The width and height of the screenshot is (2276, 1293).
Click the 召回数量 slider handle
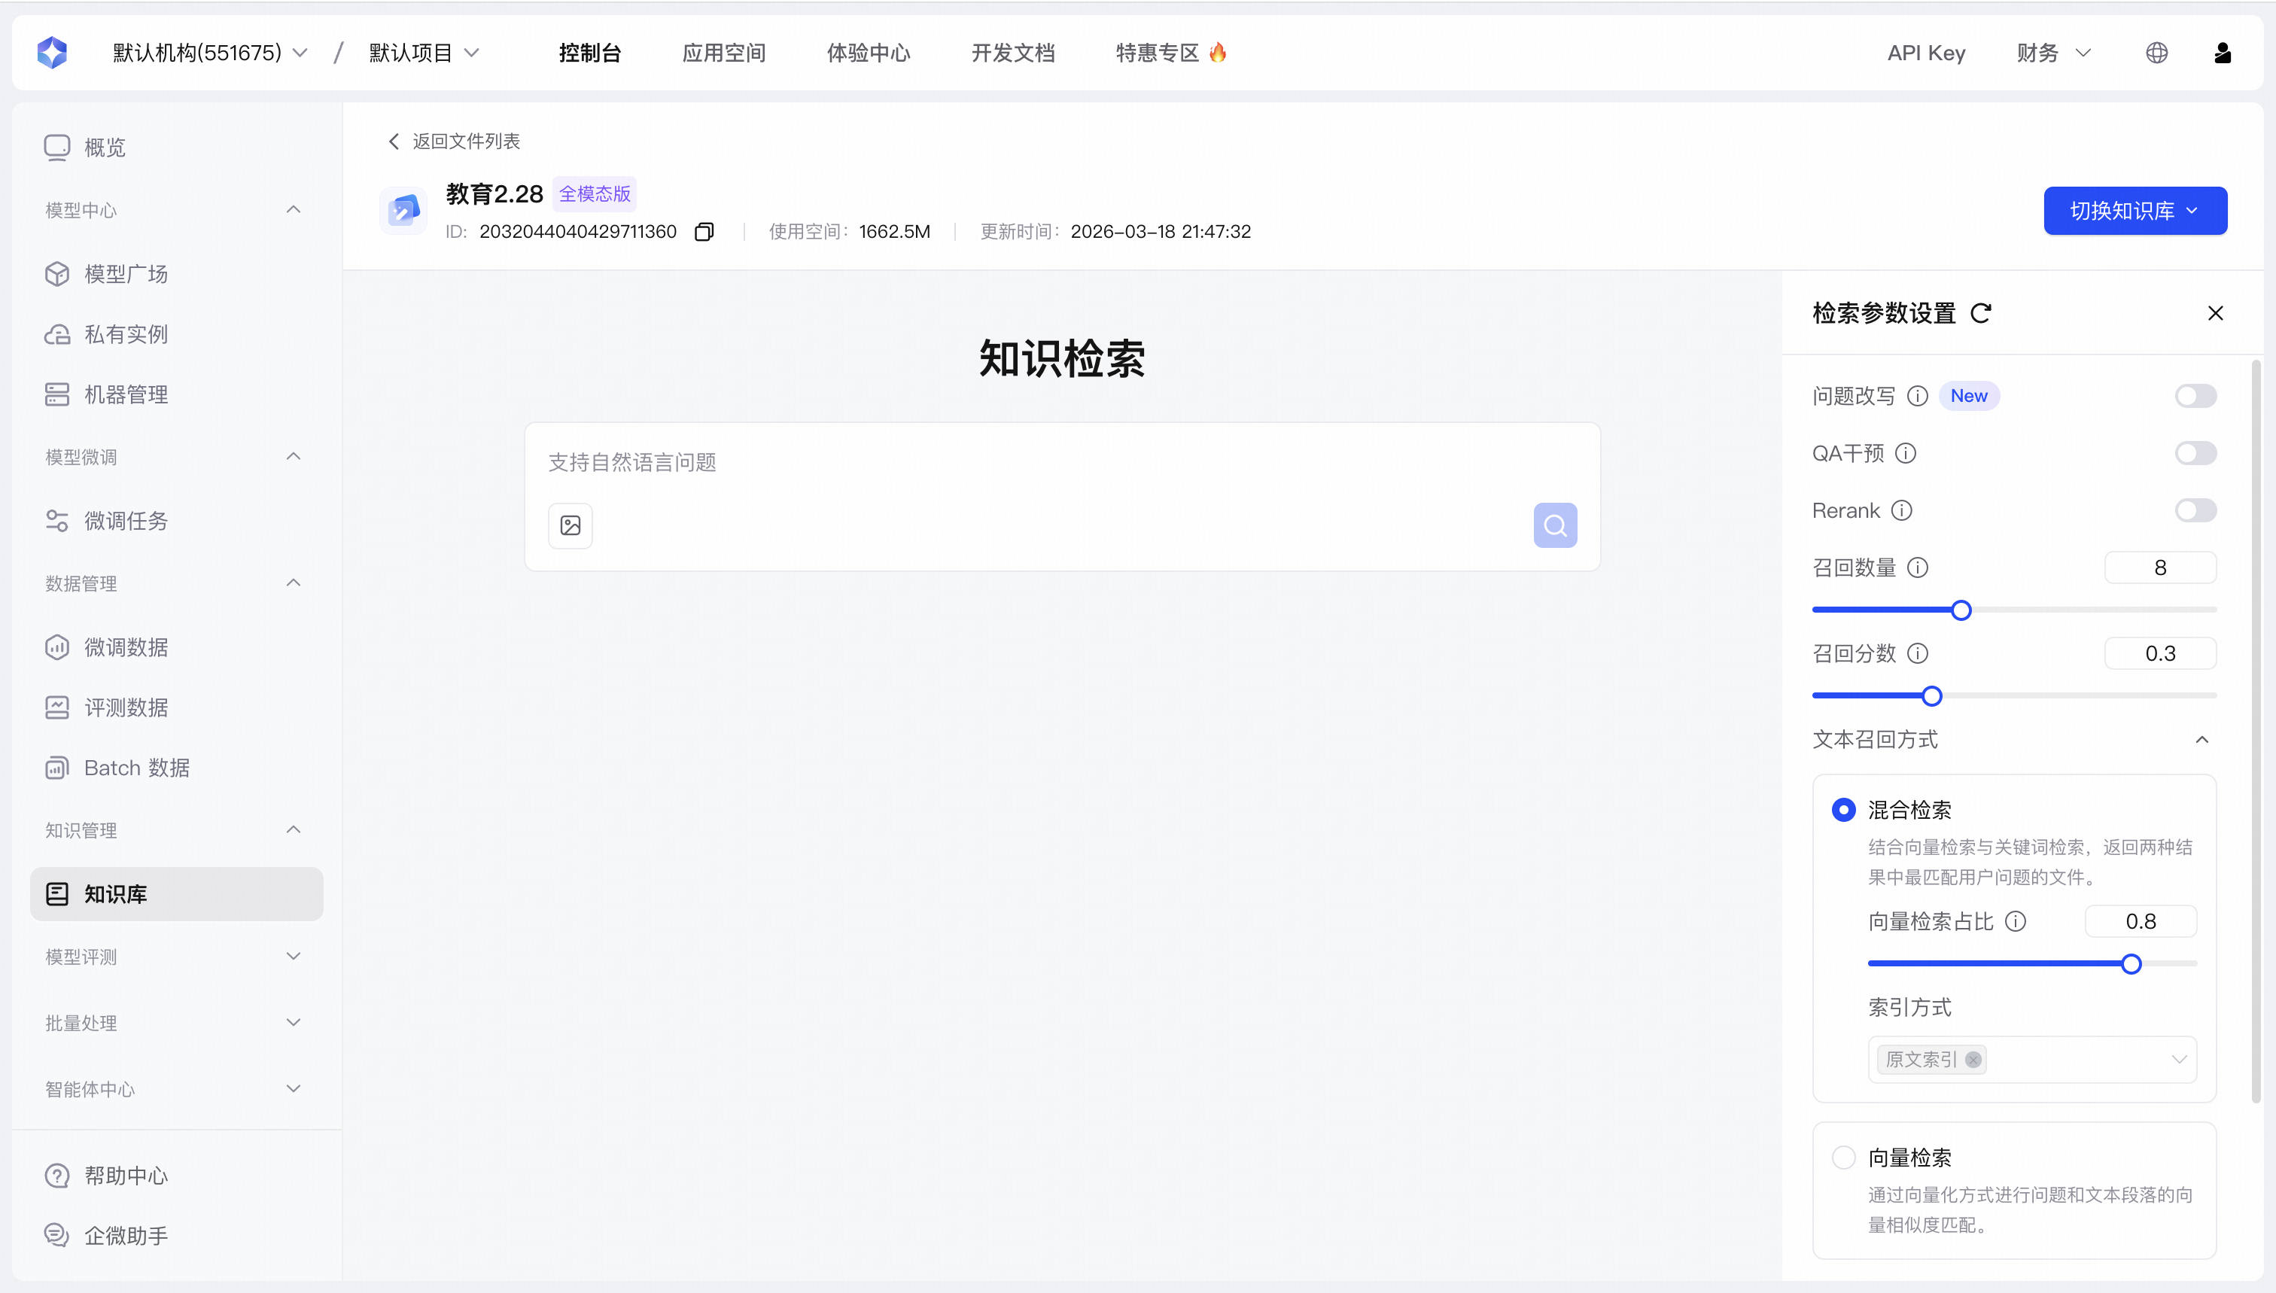tap(1961, 611)
